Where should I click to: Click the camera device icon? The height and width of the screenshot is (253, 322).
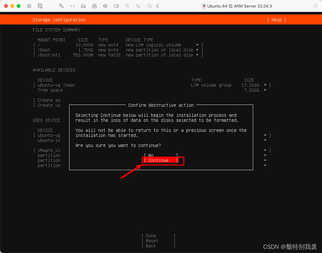pos(116,6)
